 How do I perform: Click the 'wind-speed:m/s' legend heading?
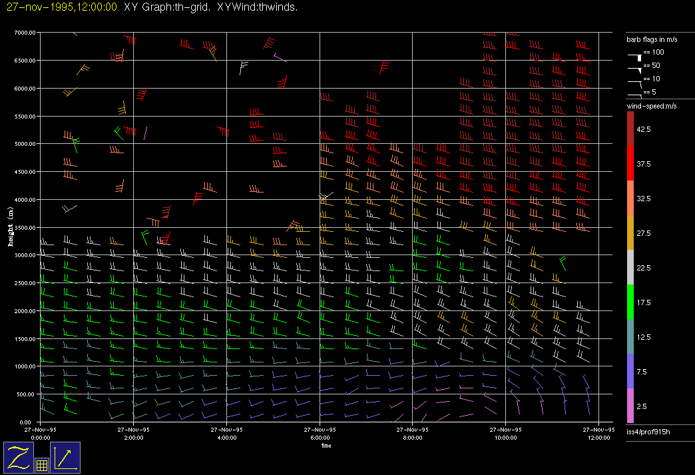pyautogui.click(x=651, y=107)
